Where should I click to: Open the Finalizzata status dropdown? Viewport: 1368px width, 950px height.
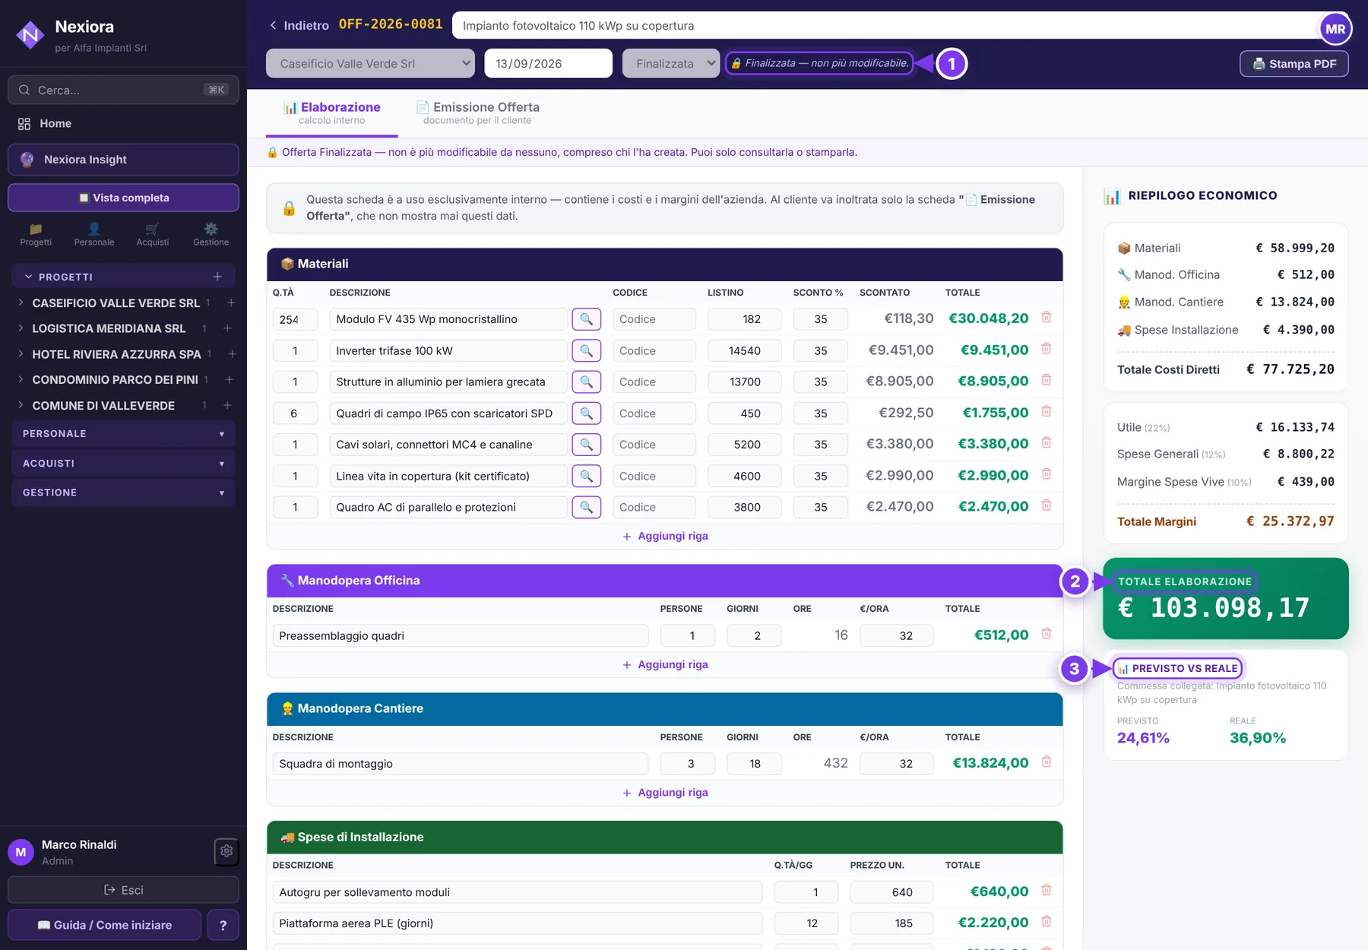[670, 63]
